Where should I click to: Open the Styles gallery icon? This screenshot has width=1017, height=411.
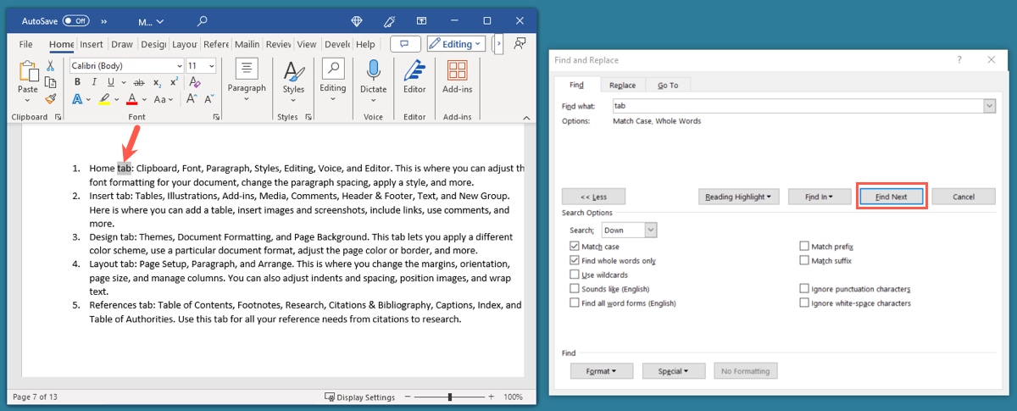coord(293,72)
